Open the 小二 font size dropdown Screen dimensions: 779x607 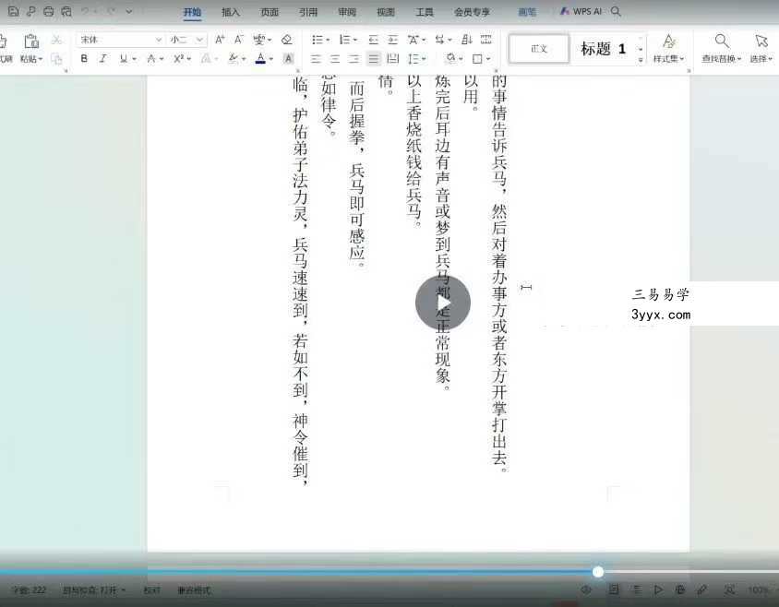pos(199,40)
